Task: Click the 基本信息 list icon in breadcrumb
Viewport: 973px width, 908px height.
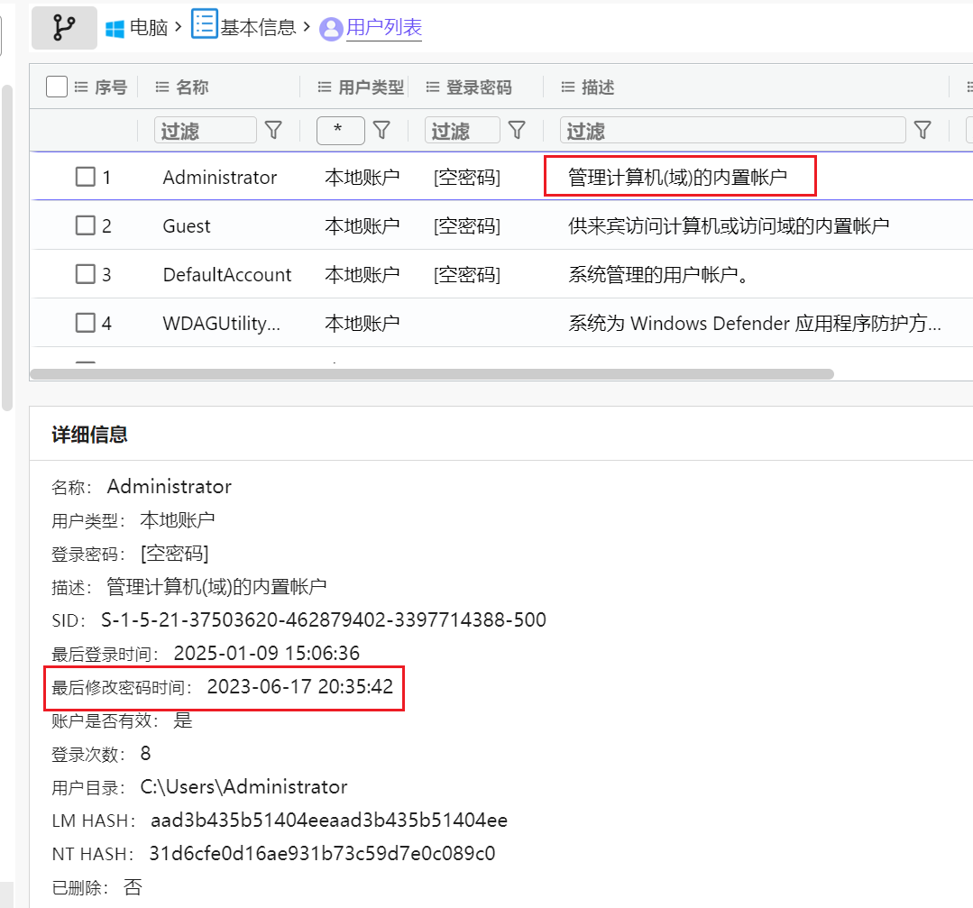Action: [x=204, y=25]
